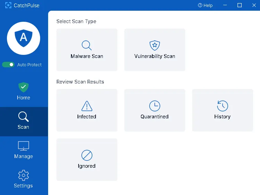Screen dimensions: 260x195
Task: Open the Manage section
Action: pyautogui.click(x=24, y=150)
